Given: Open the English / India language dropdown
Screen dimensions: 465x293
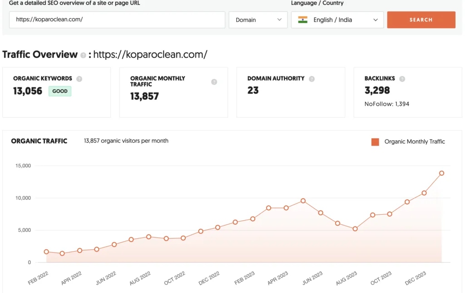Looking at the screenshot, I should point(337,20).
